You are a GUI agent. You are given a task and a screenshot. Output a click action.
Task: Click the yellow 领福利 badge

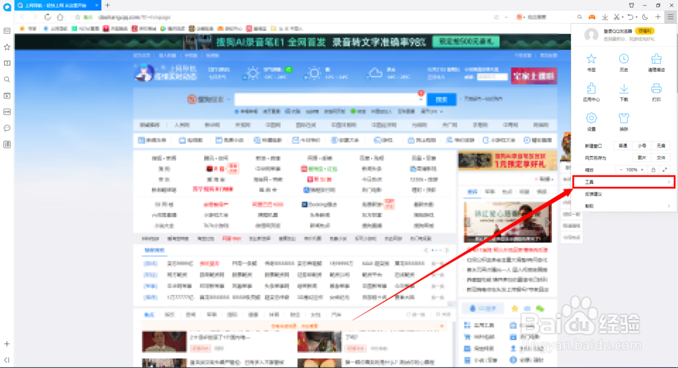coord(645,31)
